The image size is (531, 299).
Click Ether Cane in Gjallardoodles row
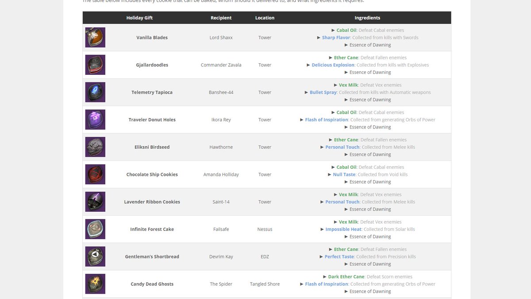(x=346, y=58)
